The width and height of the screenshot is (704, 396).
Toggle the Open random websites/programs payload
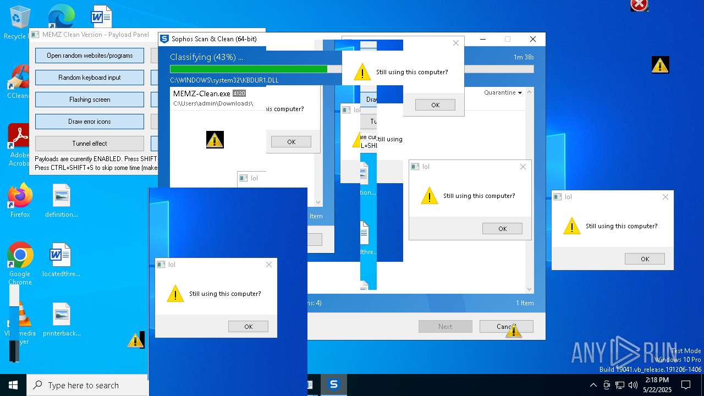click(90, 56)
